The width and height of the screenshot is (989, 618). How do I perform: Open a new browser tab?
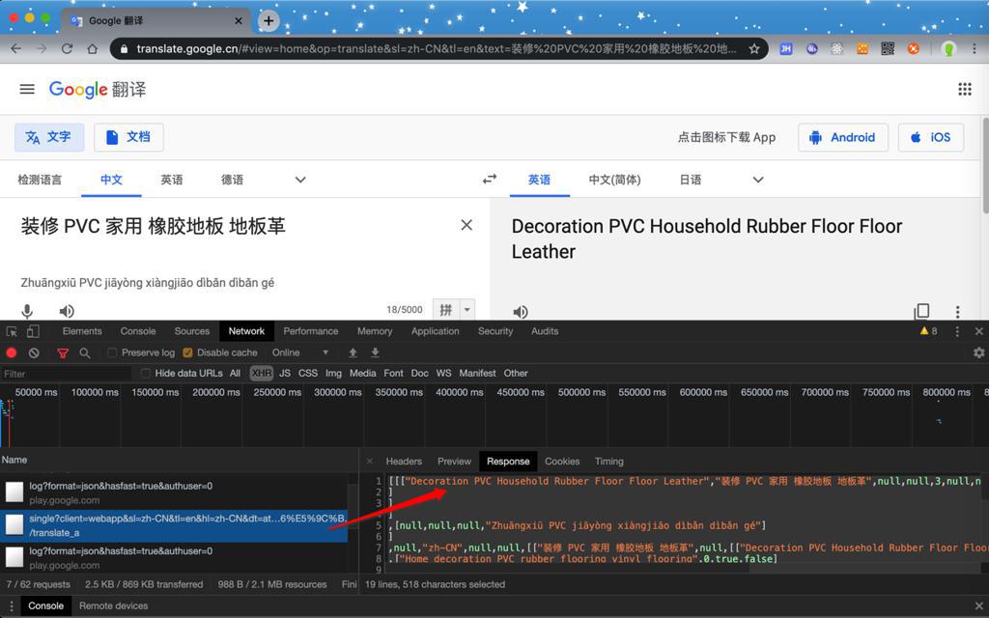tap(268, 21)
